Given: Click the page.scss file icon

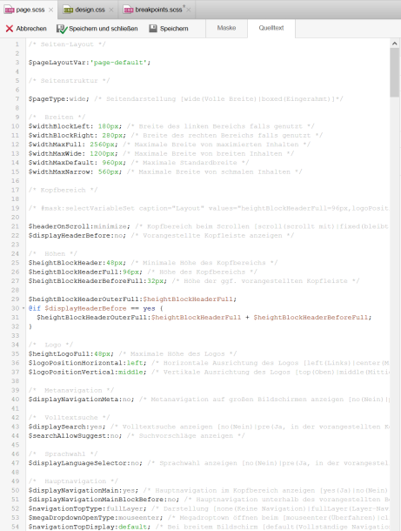Looking at the screenshot, I should 10,10.
